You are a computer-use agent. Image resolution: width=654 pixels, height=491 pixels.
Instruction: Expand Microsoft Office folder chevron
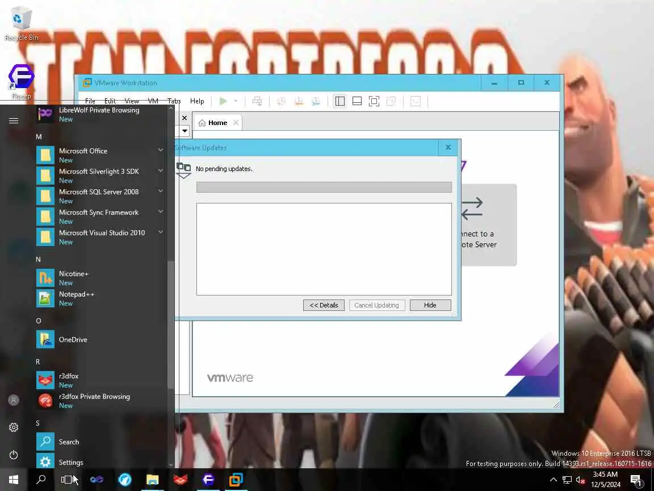coord(161,150)
